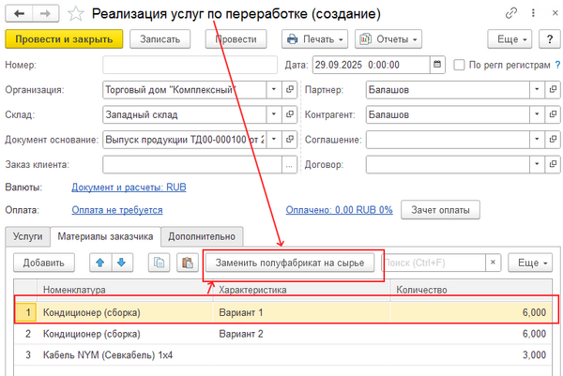563x376 pixels.
Task: Click the paste rows icon in table toolbar
Action: (x=186, y=263)
